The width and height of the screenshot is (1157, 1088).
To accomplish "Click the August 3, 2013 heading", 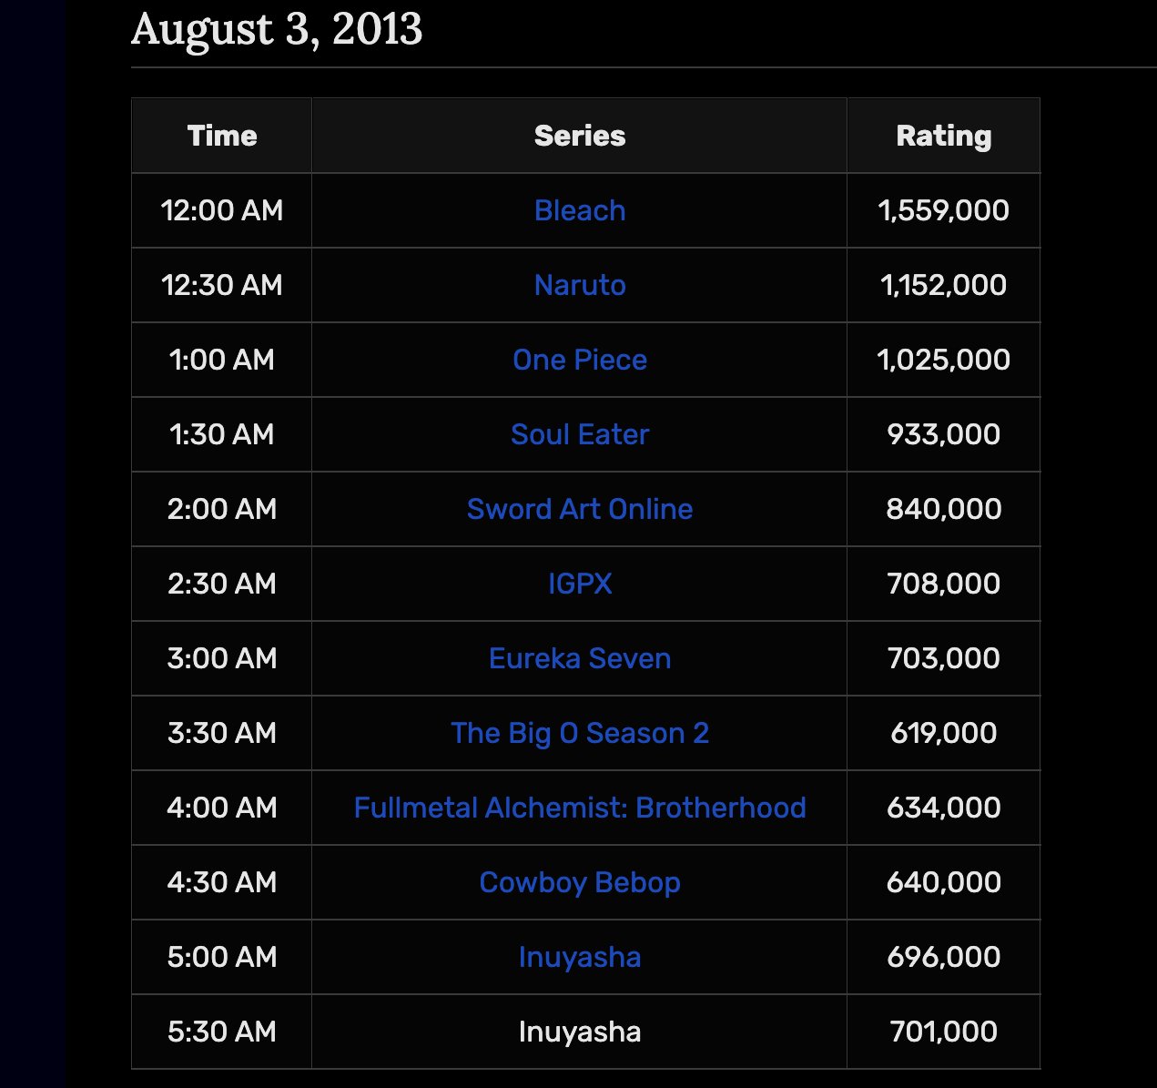I will coord(277,28).
